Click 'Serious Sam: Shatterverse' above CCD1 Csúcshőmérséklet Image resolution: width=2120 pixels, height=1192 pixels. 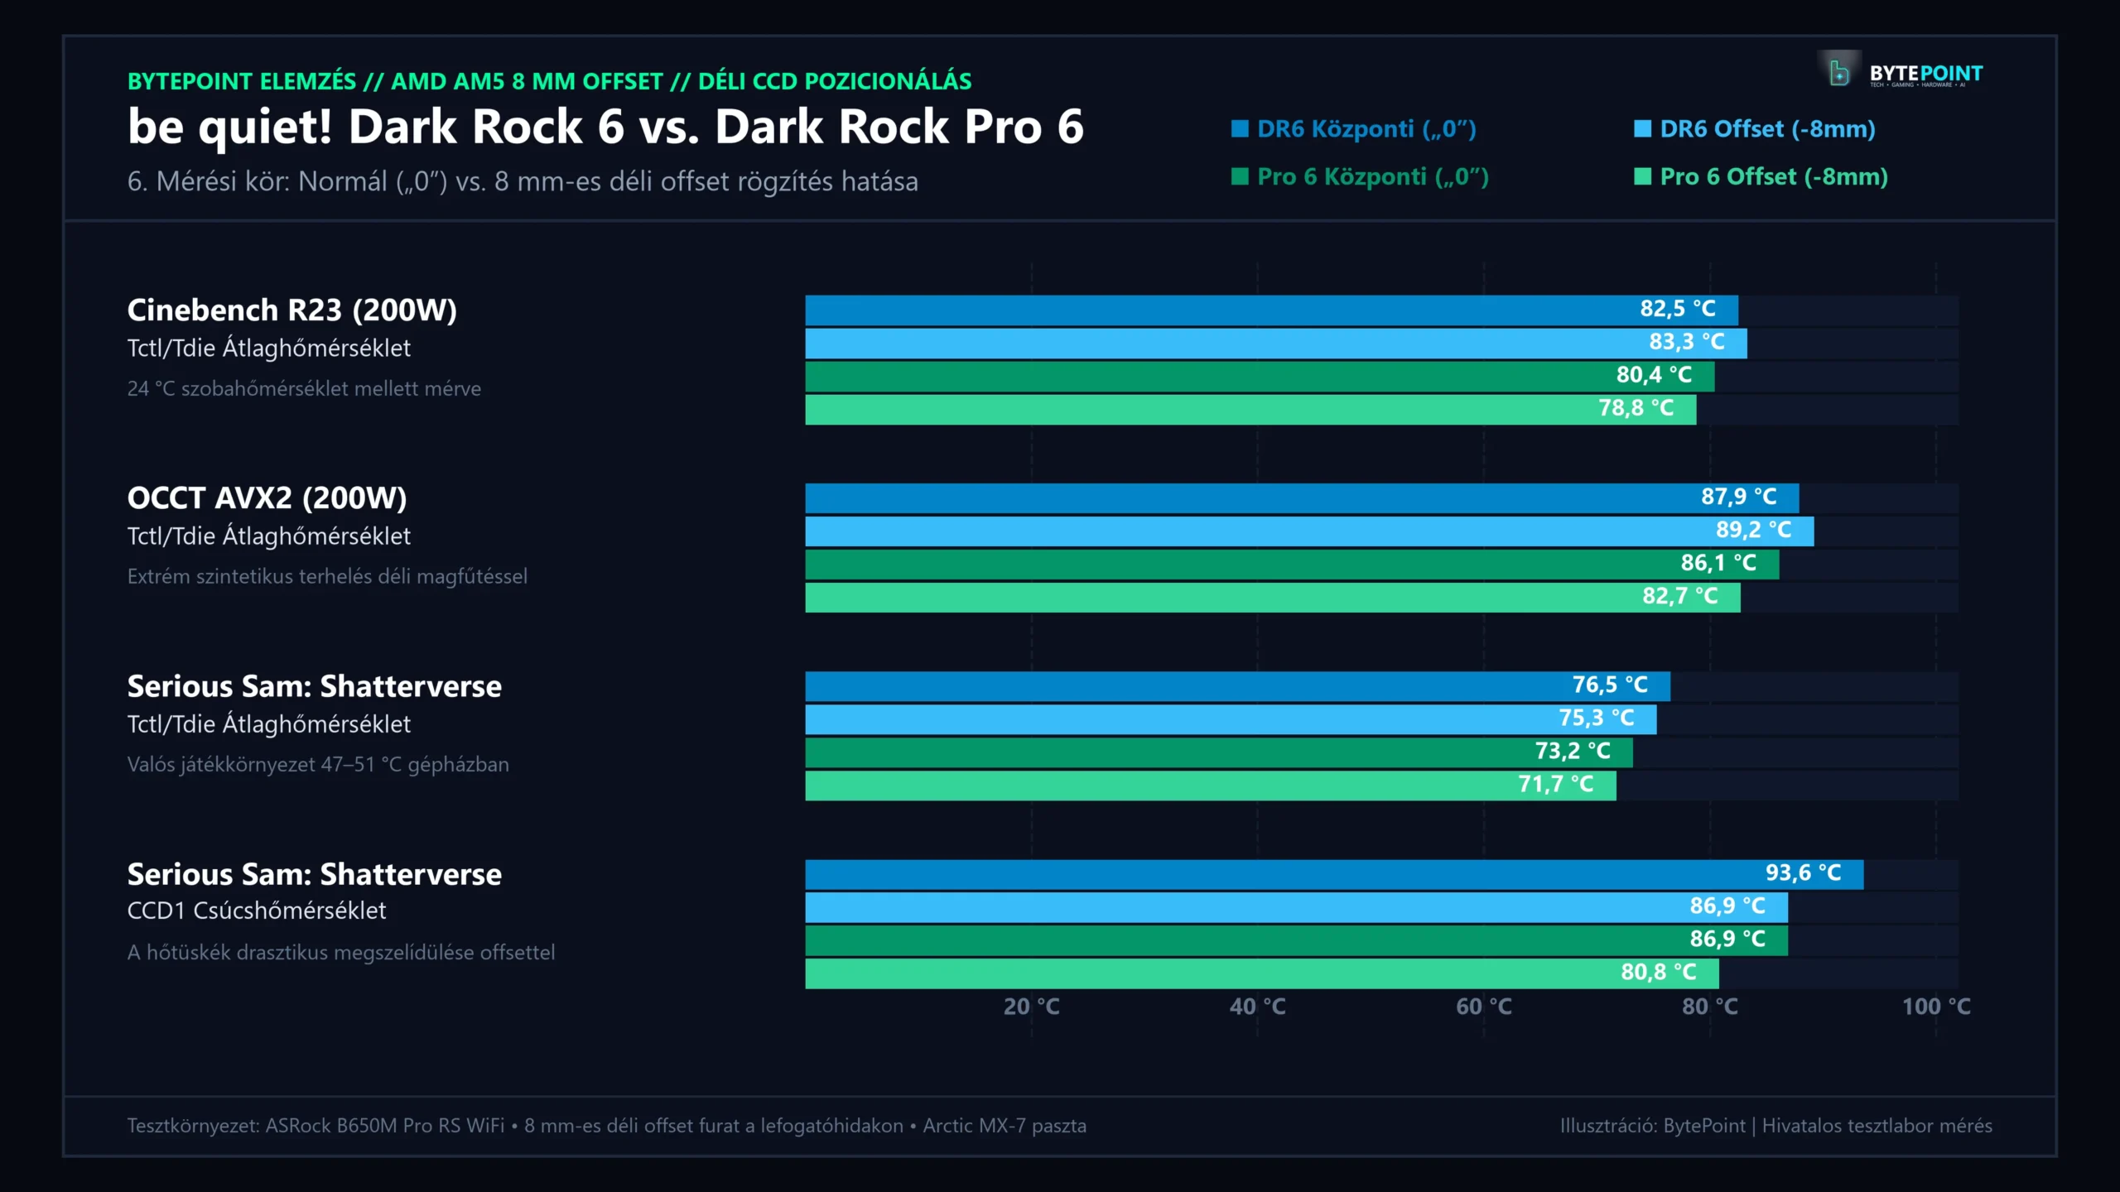(x=314, y=874)
